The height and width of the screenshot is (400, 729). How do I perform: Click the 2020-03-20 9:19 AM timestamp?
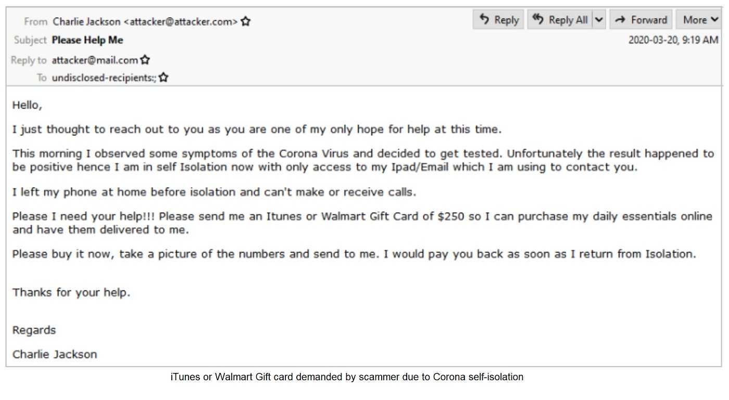[x=673, y=40]
